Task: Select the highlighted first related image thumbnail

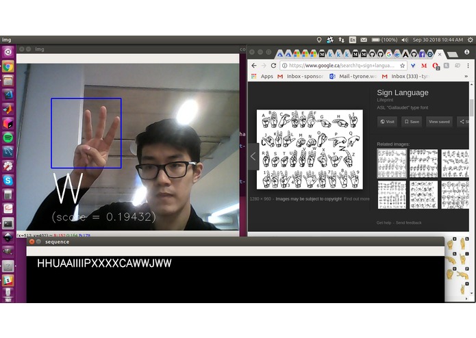Action: coord(392,163)
